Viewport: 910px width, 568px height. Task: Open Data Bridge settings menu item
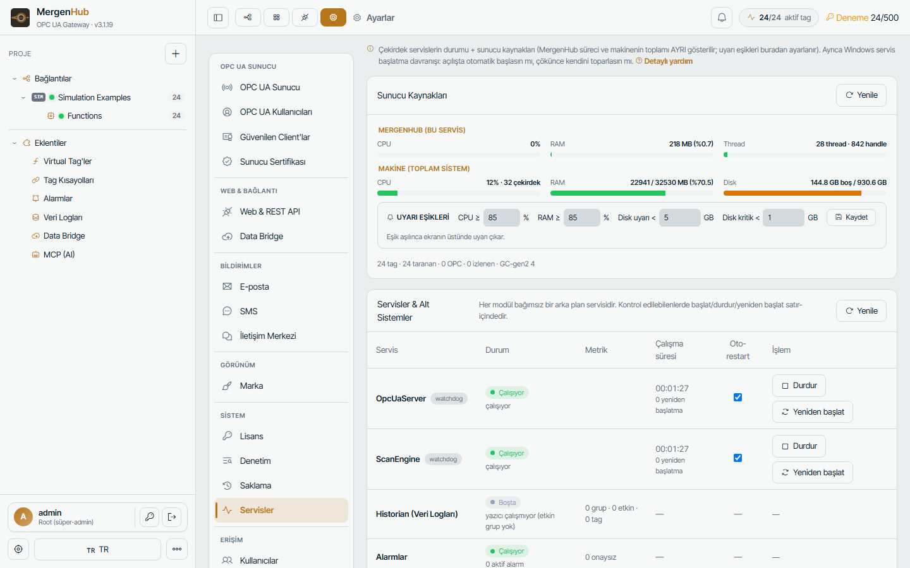(x=281, y=237)
